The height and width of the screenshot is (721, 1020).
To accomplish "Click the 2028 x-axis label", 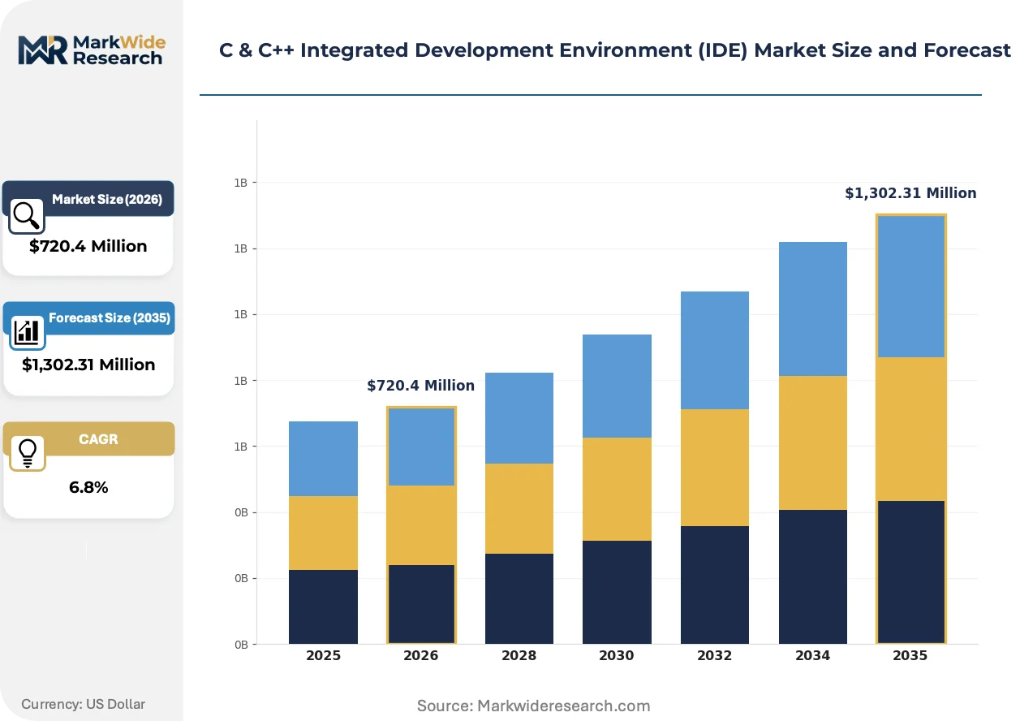I will pyautogui.click(x=519, y=656).
